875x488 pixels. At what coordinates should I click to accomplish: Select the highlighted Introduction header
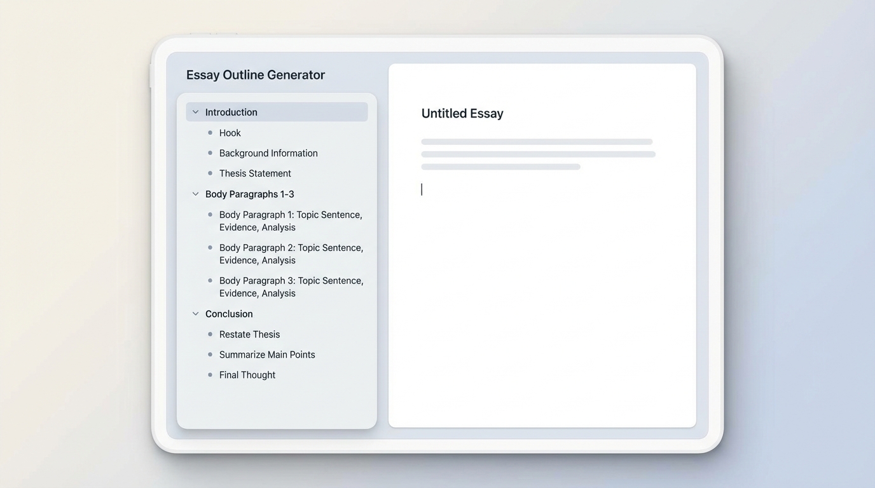(231, 111)
